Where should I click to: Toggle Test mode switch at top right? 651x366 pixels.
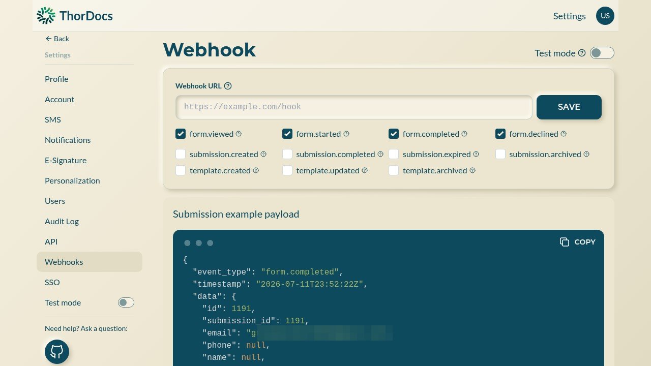(602, 53)
